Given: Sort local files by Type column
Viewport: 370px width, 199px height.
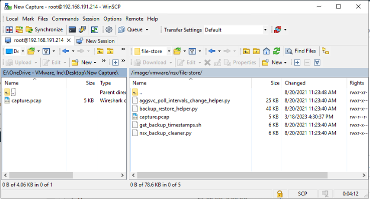Looking at the screenshot, I should tap(112, 83).
